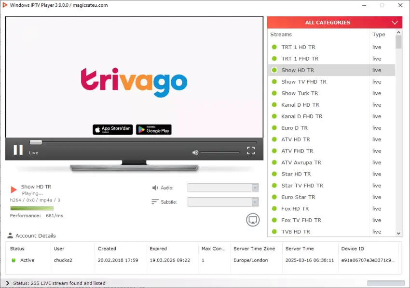
Task: Expand the status bar chevron arrow
Action: point(8,283)
